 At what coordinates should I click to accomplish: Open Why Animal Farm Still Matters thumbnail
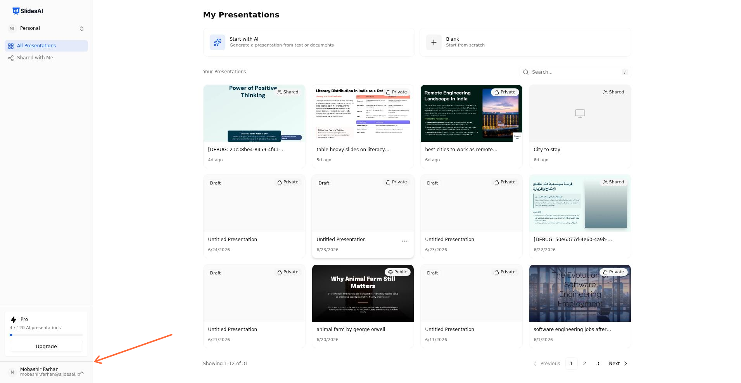[363, 293]
